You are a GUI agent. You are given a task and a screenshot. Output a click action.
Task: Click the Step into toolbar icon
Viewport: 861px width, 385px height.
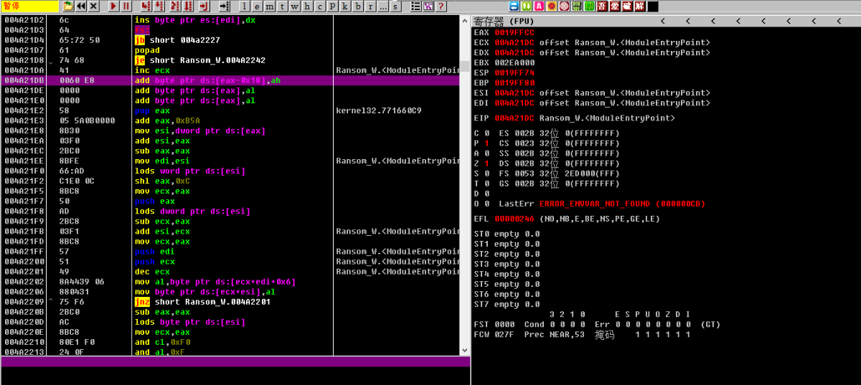pyautogui.click(x=146, y=6)
